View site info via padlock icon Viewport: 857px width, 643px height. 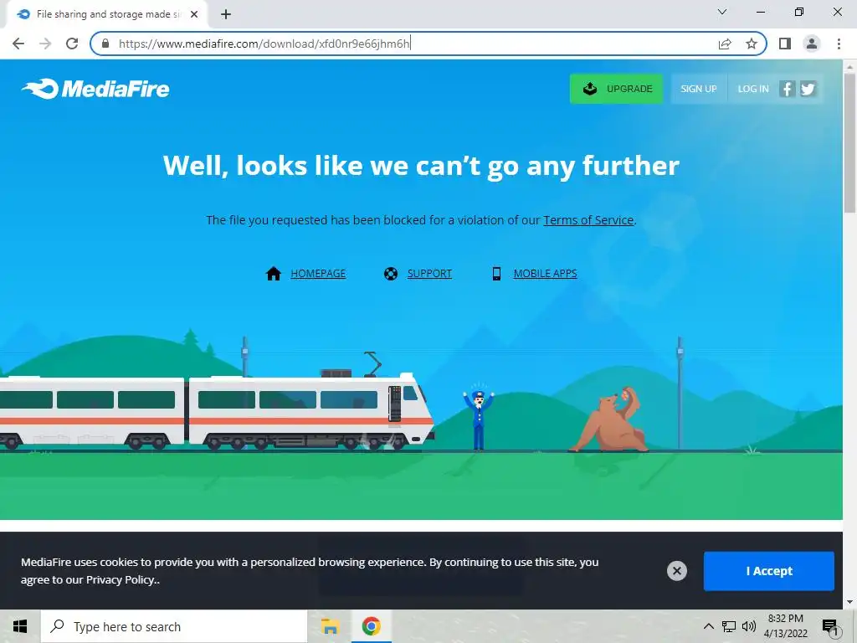click(105, 44)
